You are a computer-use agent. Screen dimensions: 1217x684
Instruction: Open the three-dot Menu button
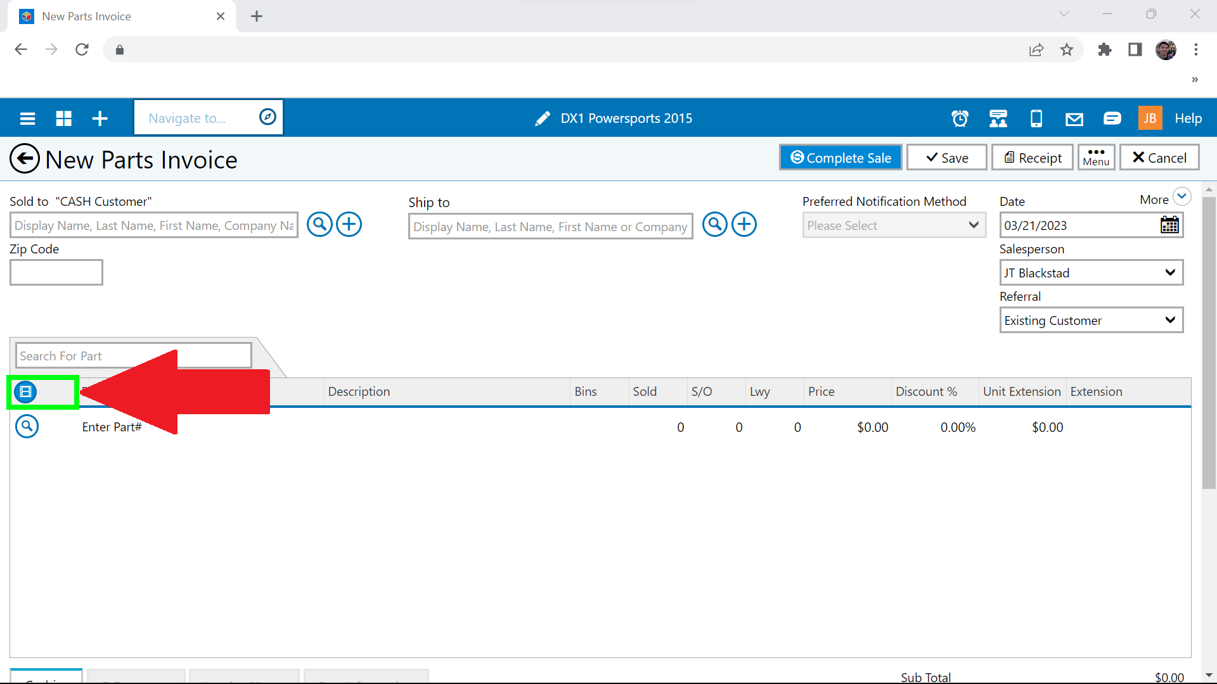click(1096, 157)
